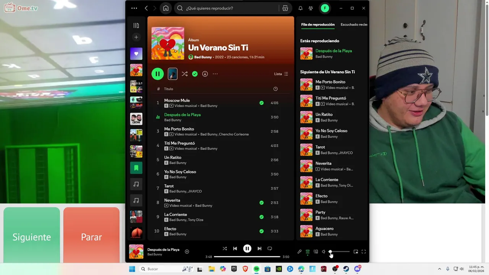Open the Bad Bunny artist link in the album header

[203, 57]
